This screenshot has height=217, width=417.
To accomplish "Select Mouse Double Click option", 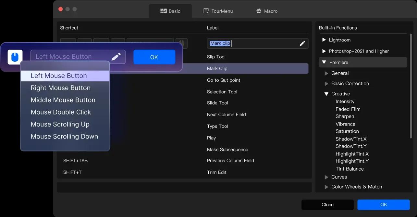I will click(x=61, y=112).
